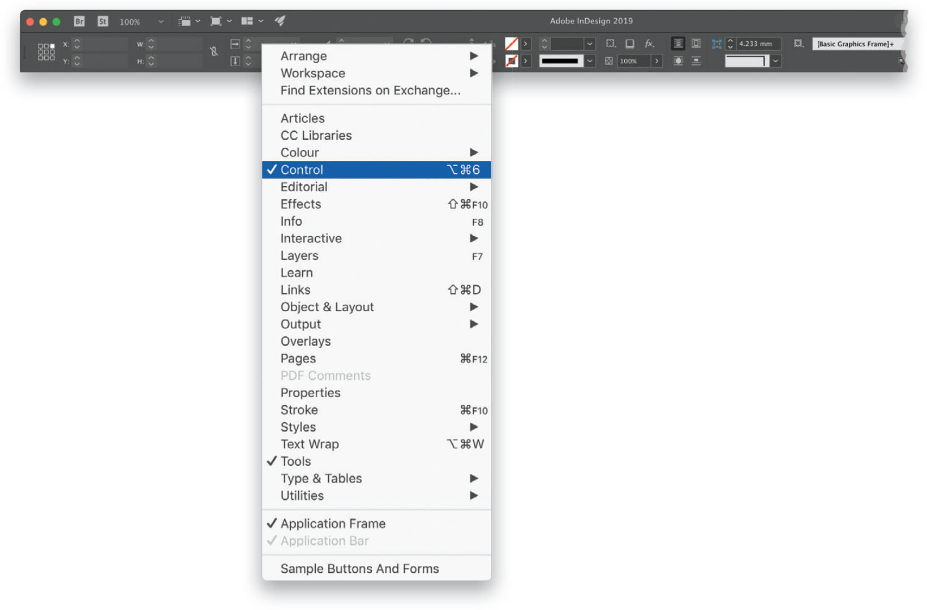
Task: Expand the Type & Tables submenu
Action: tap(321, 478)
